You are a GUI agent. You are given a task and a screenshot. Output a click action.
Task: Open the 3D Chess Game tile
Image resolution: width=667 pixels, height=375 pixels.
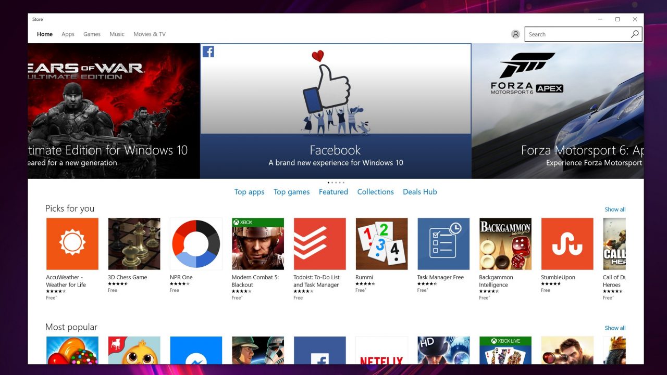134,244
